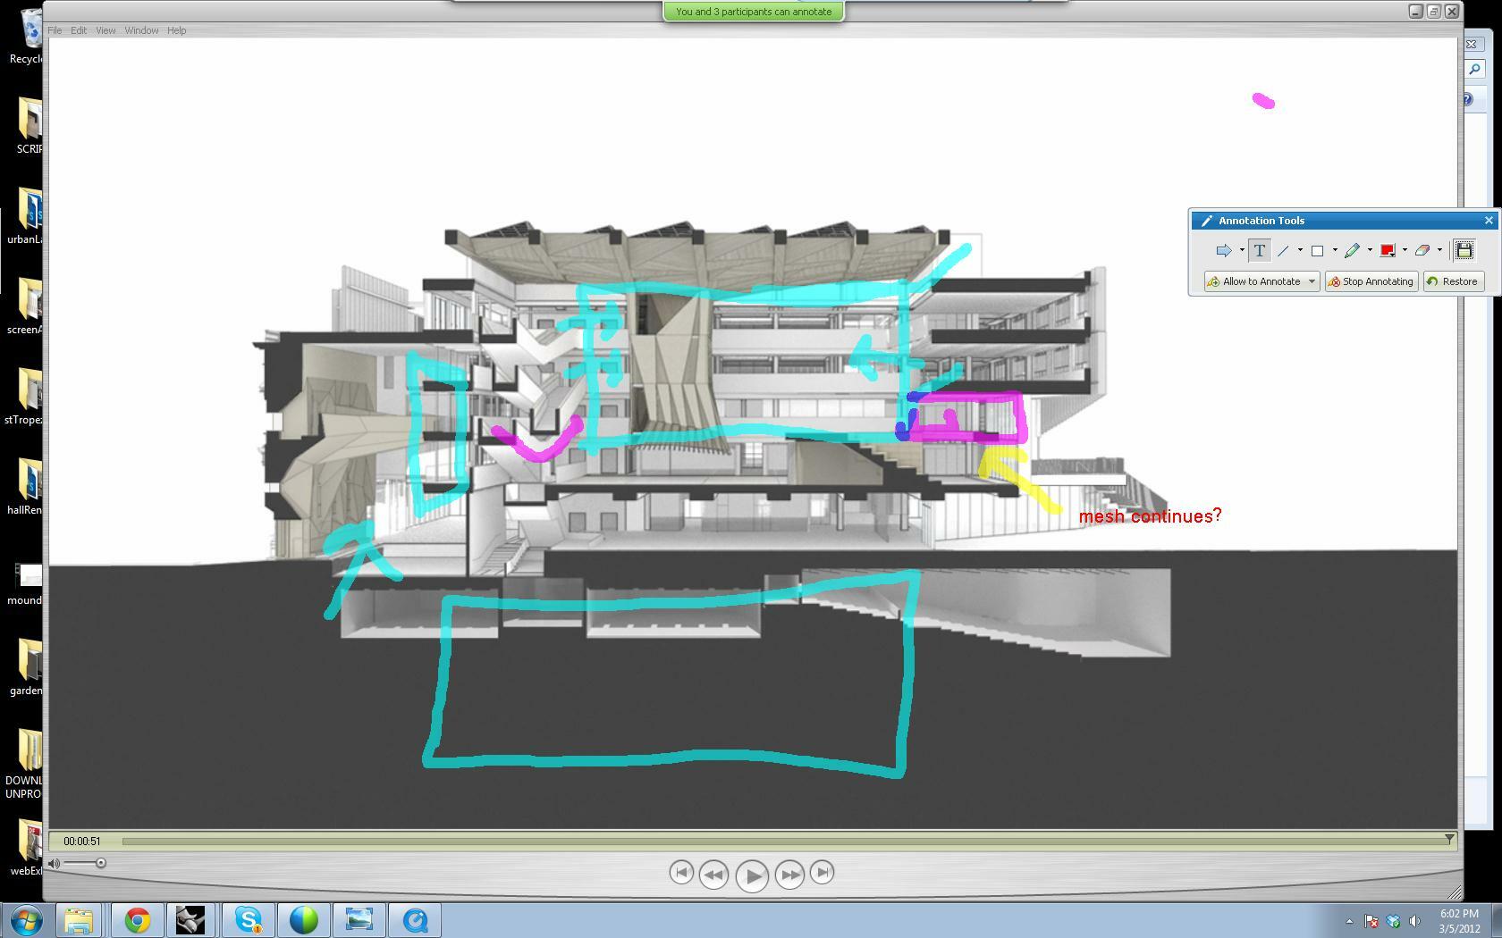Click the Stop Annotating button
1502x938 pixels.
tap(1371, 281)
